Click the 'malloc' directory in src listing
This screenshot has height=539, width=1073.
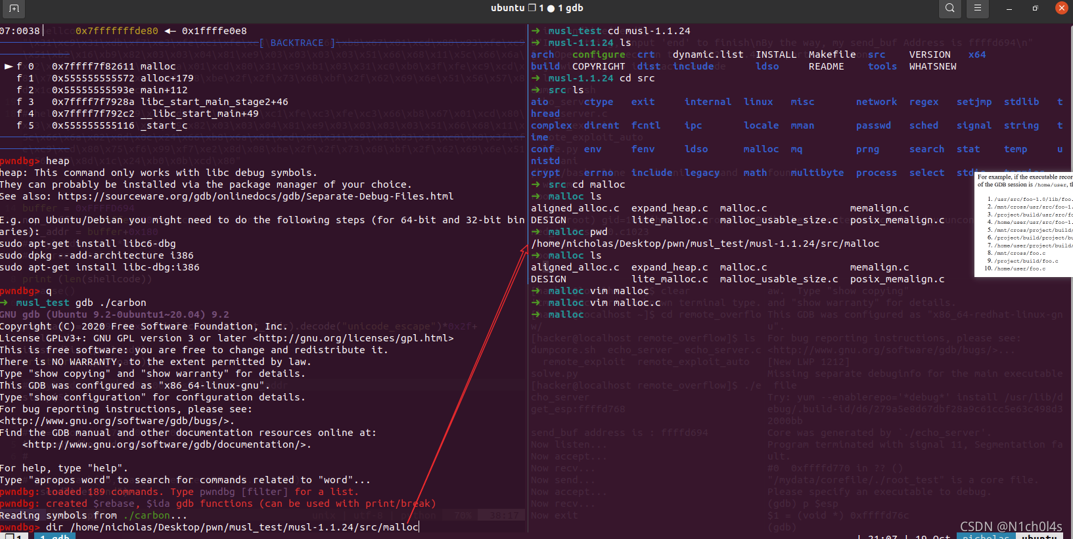coord(761,149)
